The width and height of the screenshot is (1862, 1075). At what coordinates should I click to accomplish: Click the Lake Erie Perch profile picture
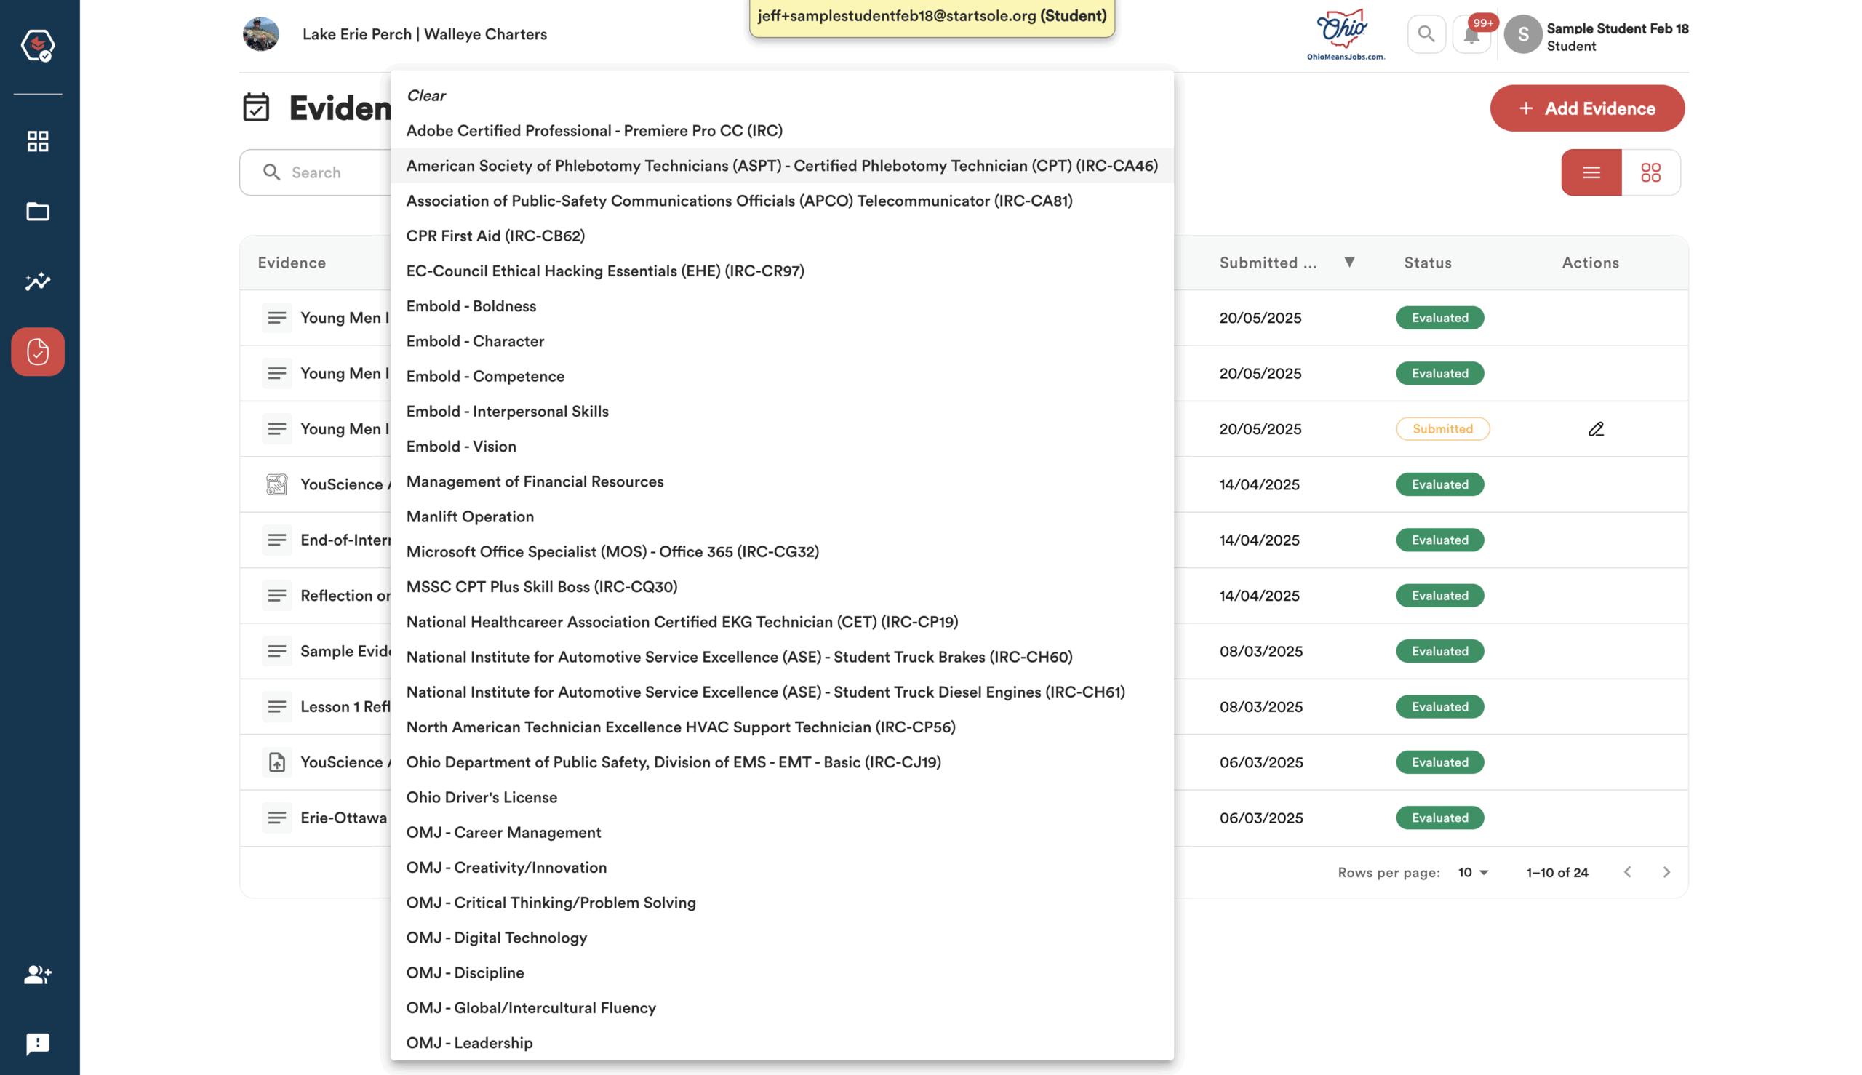click(261, 34)
